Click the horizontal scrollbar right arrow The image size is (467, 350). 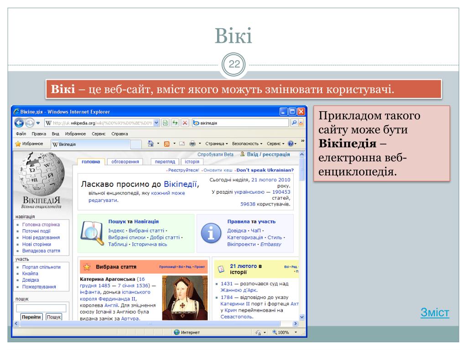tap(296, 324)
